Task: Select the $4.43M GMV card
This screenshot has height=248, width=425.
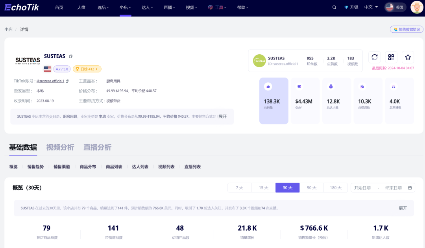Action: (305, 101)
